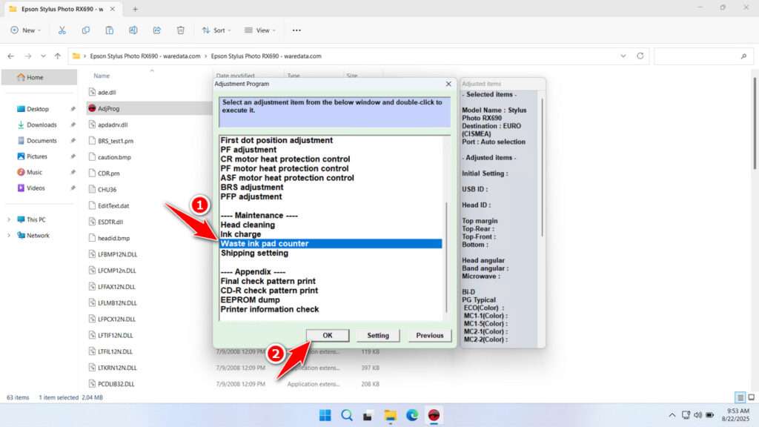Open Videos in navigation pane
The height and width of the screenshot is (427, 759).
click(36, 188)
